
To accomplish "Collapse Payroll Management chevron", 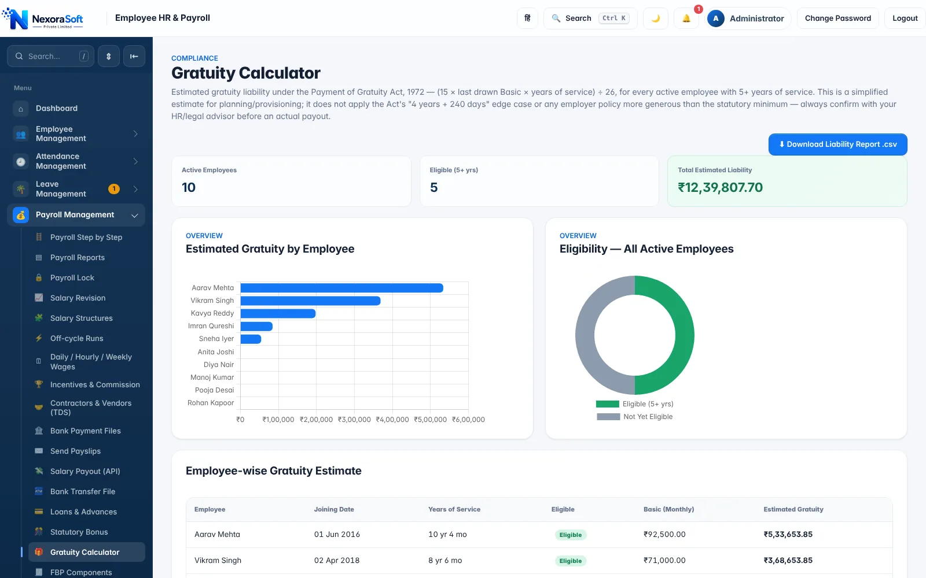I will 134,216.
